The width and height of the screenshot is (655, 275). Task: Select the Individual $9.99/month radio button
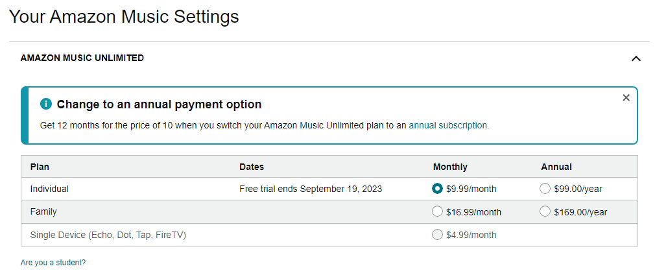click(x=437, y=189)
